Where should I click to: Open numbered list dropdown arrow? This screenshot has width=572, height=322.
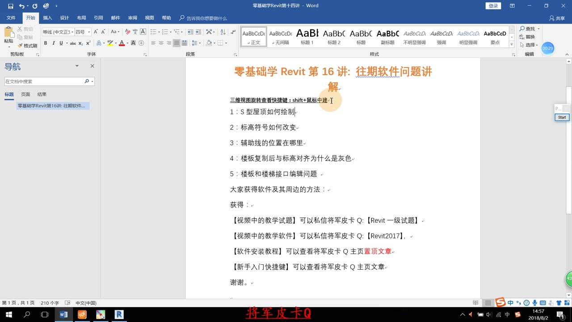pos(170,32)
